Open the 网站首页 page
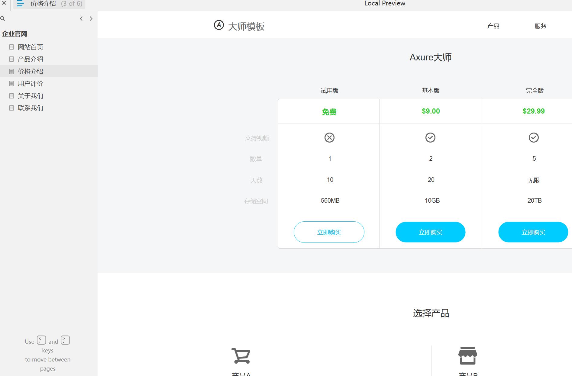This screenshot has height=376, width=572. [30, 47]
